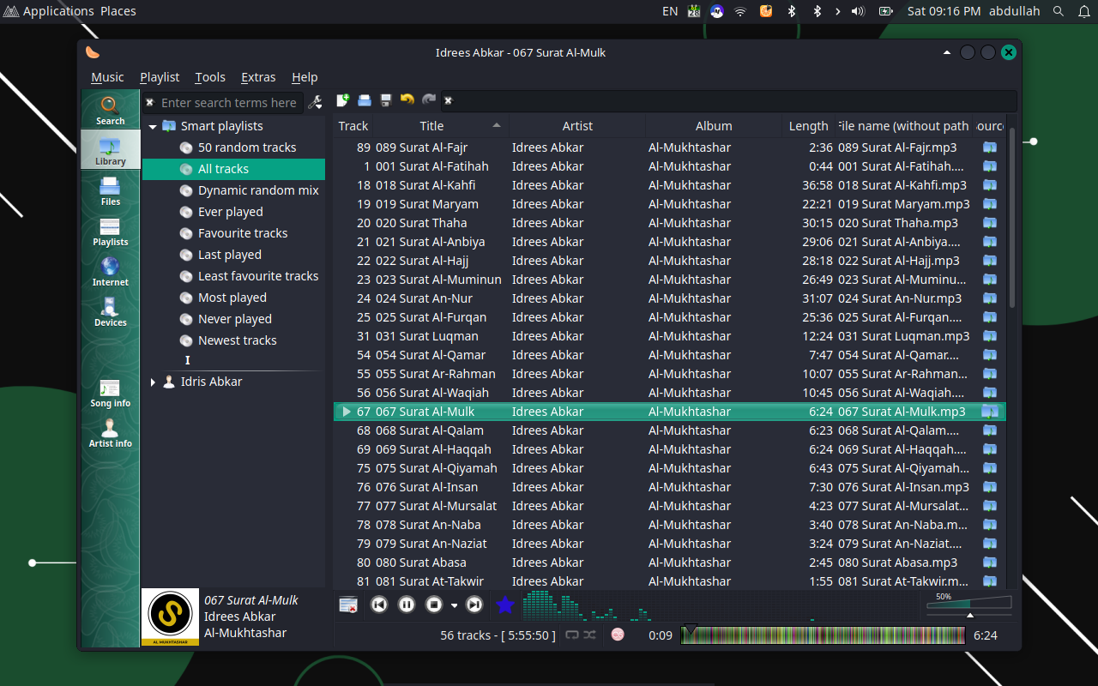This screenshot has width=1098, height=686.
Task: Mark track as loved with star
Action: pos(505,605)
